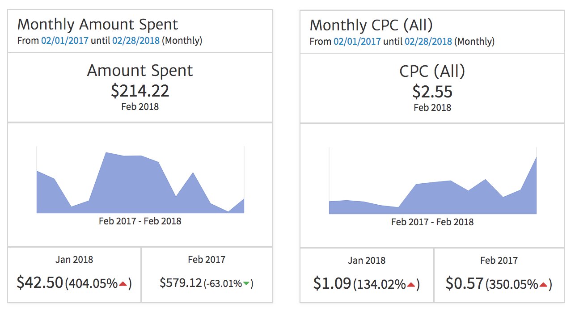Select the Monthly CPC (All) widget title
This screenshot has height=312, width=575.
click(x=371, y=25)
